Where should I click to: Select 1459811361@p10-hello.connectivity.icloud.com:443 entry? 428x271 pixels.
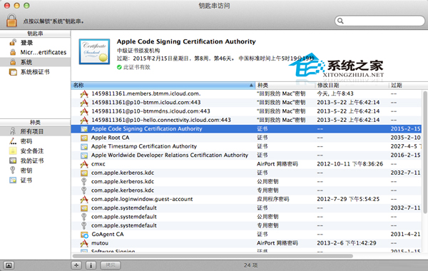point(246,120)
